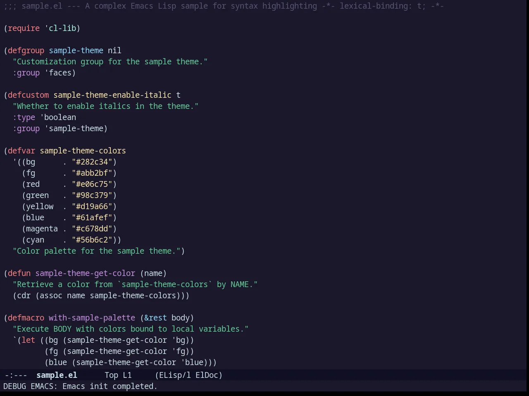Click the docstring "Whether to enable italics in the theme."
Screen dimensions: 529x396
[x=106, y=106]
